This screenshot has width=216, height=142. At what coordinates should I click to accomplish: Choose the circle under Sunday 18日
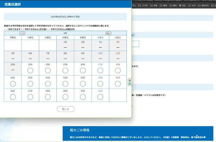click(x=118, y=70)
